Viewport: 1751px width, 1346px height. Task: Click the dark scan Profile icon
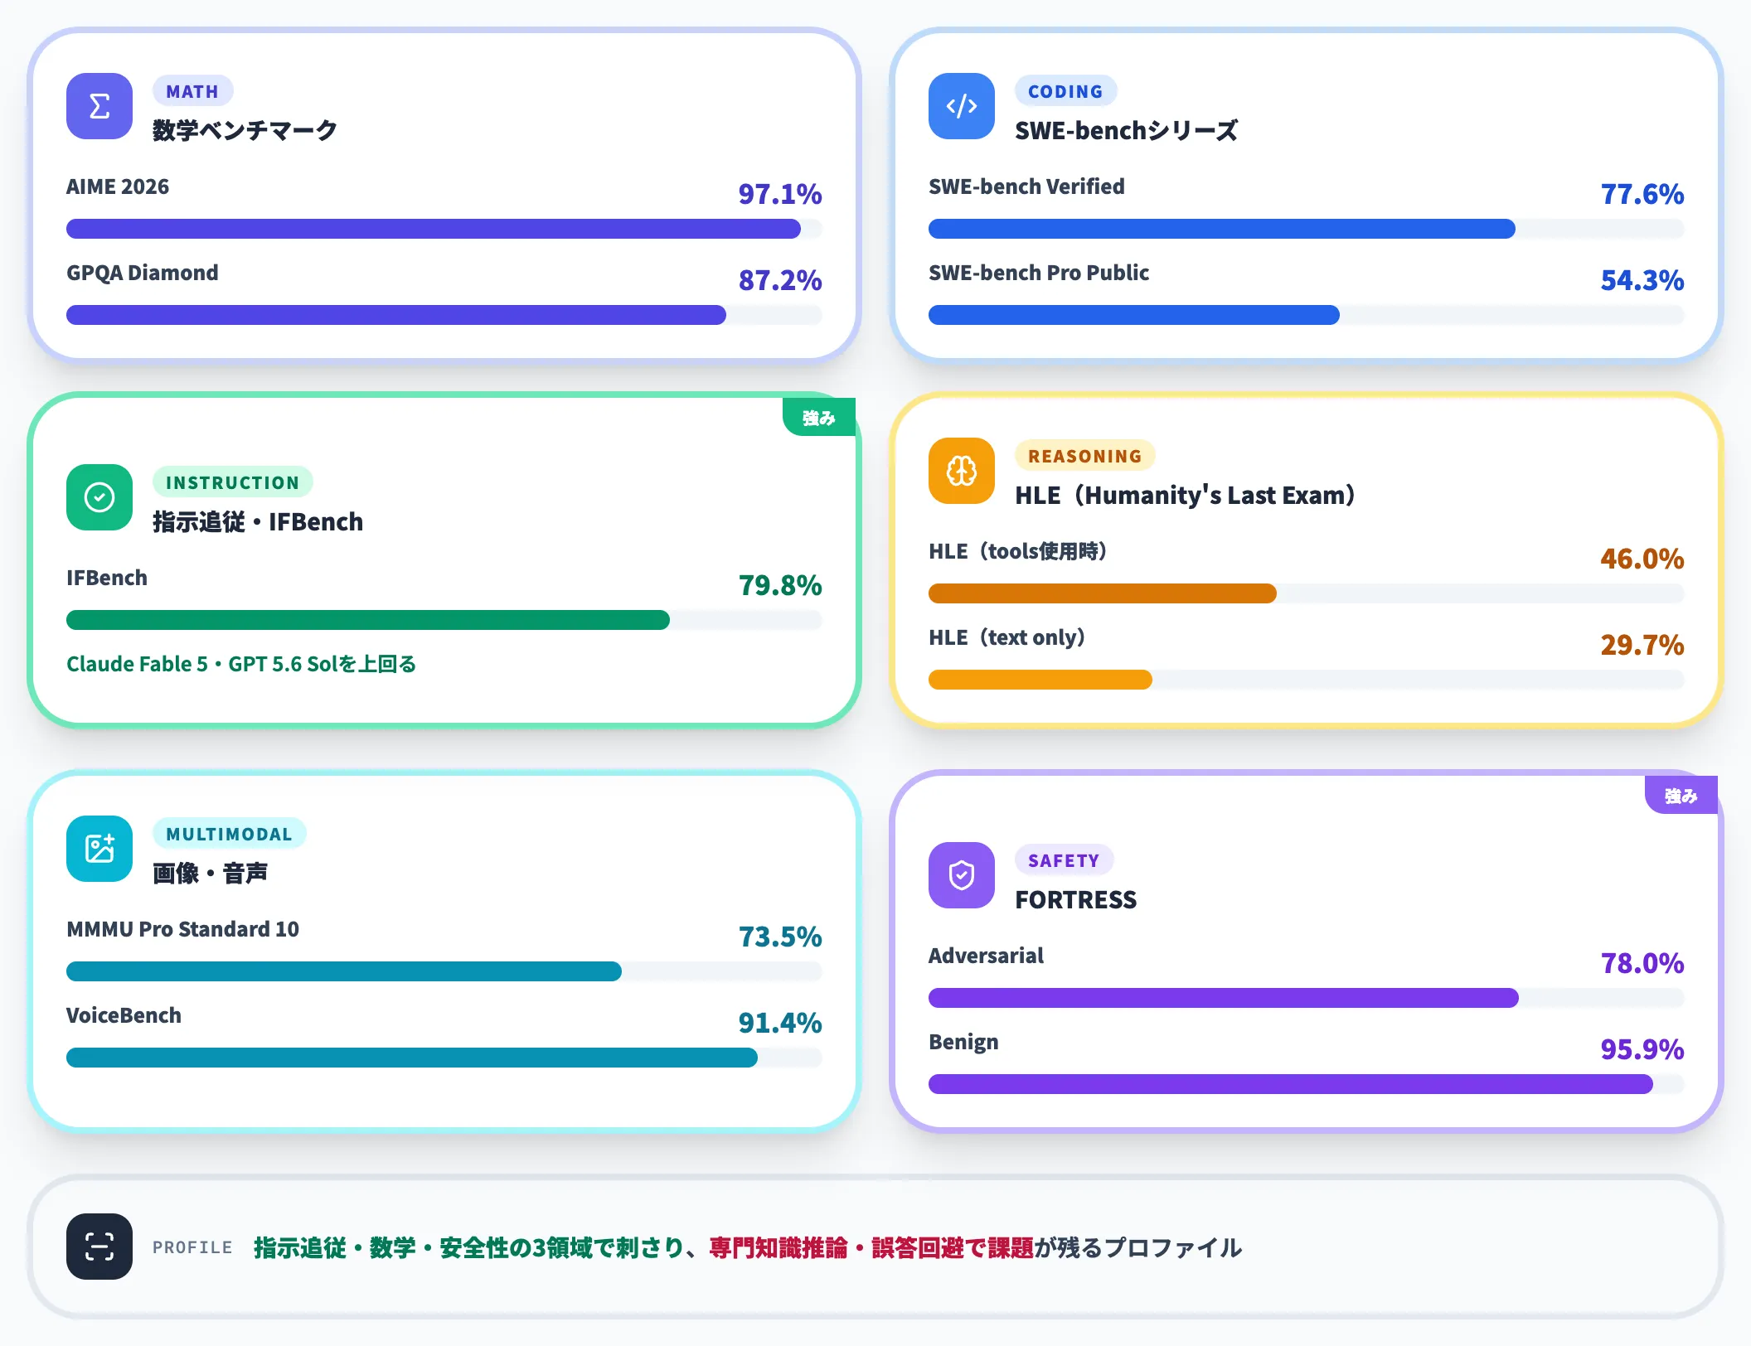(99, 1247)
